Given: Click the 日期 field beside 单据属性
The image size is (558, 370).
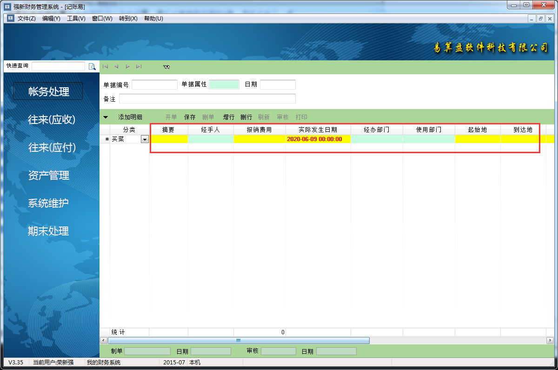Looking at the screenshot, I should click(278, 84).
